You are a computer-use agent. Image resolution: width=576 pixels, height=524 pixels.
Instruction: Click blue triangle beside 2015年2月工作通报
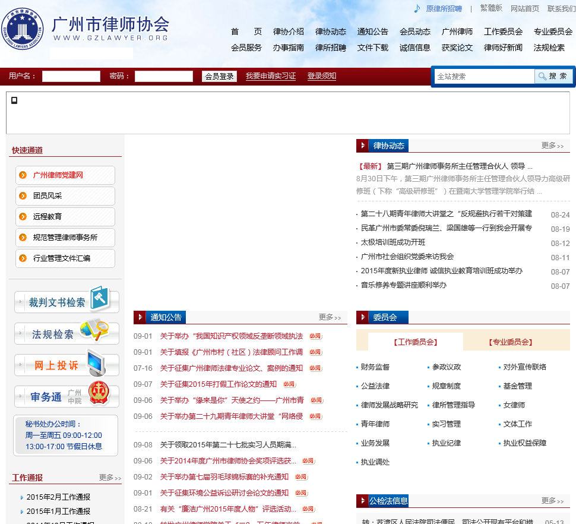coord(21,497)
